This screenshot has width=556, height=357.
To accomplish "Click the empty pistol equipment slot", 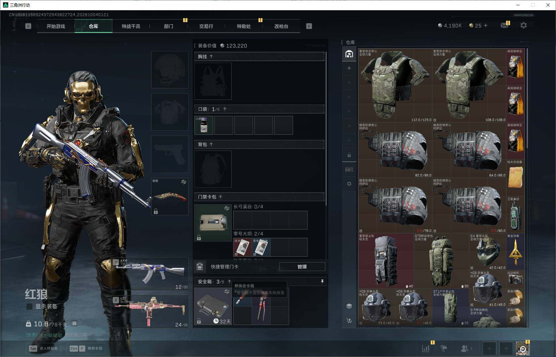I will click(x=170, y=154).
